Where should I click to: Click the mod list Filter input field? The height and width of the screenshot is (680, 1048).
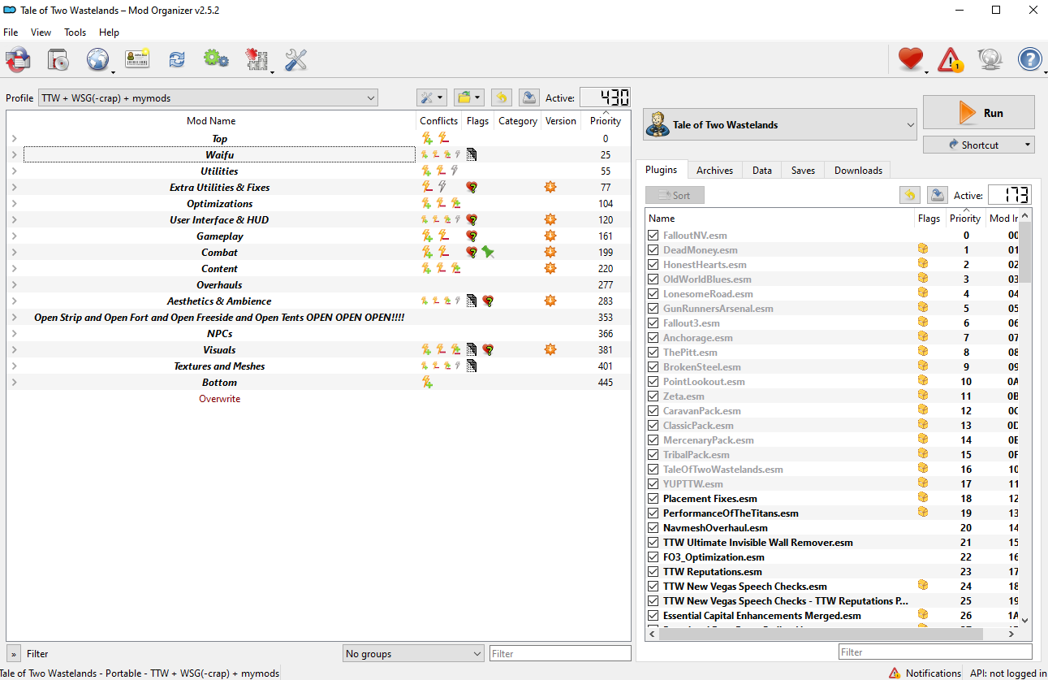click(x=560, y=653)
